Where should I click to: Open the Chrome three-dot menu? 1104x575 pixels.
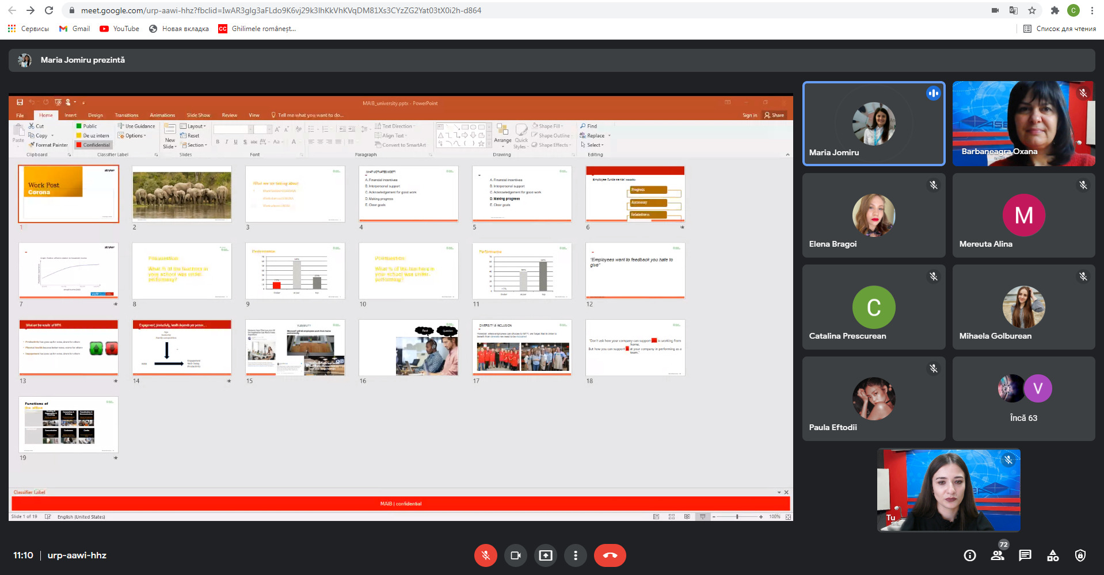click(x=1092, y=10)
